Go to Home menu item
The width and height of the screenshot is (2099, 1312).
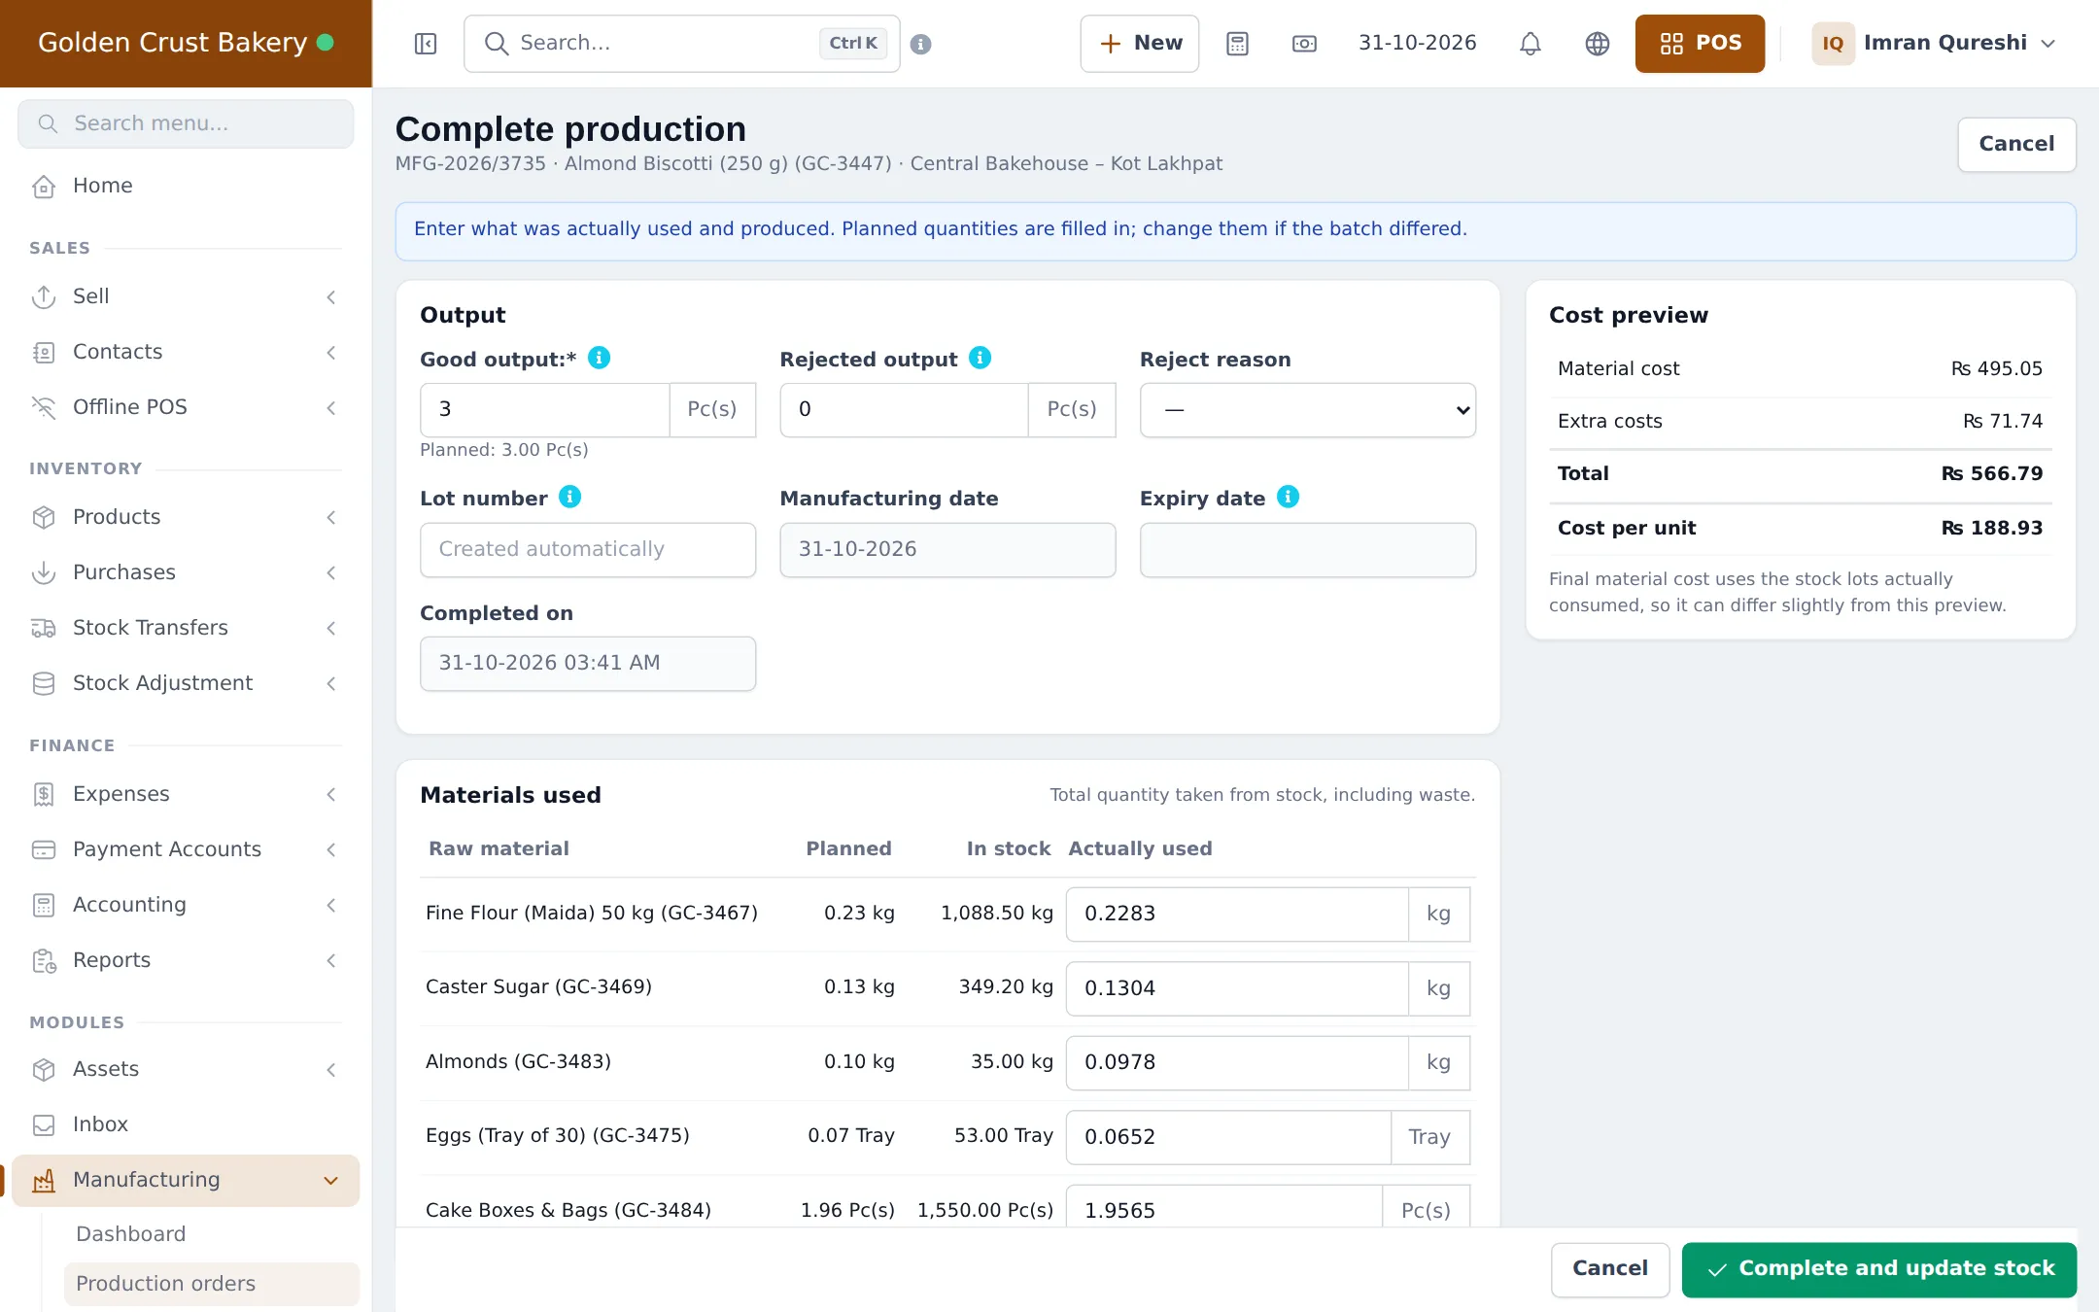(x=186, y=186)
